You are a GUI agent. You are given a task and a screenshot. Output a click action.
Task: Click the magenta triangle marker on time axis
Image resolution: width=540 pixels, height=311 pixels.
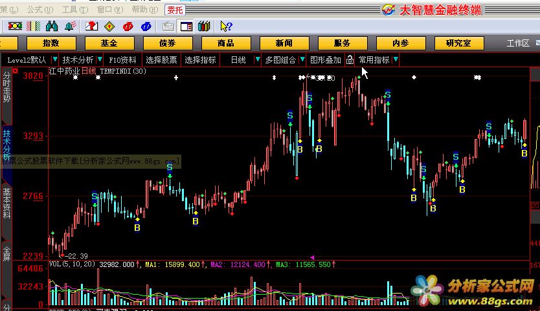coord(312,257)
